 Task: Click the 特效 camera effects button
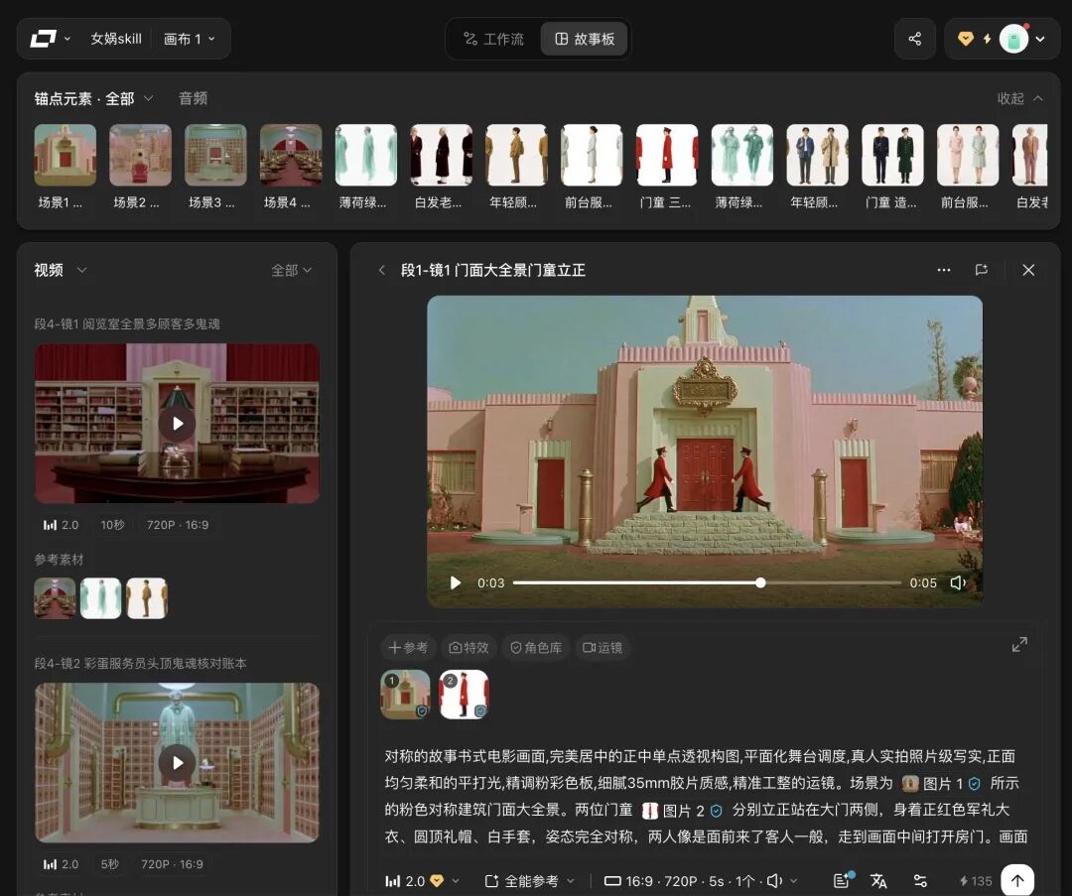tap(469, 647)
